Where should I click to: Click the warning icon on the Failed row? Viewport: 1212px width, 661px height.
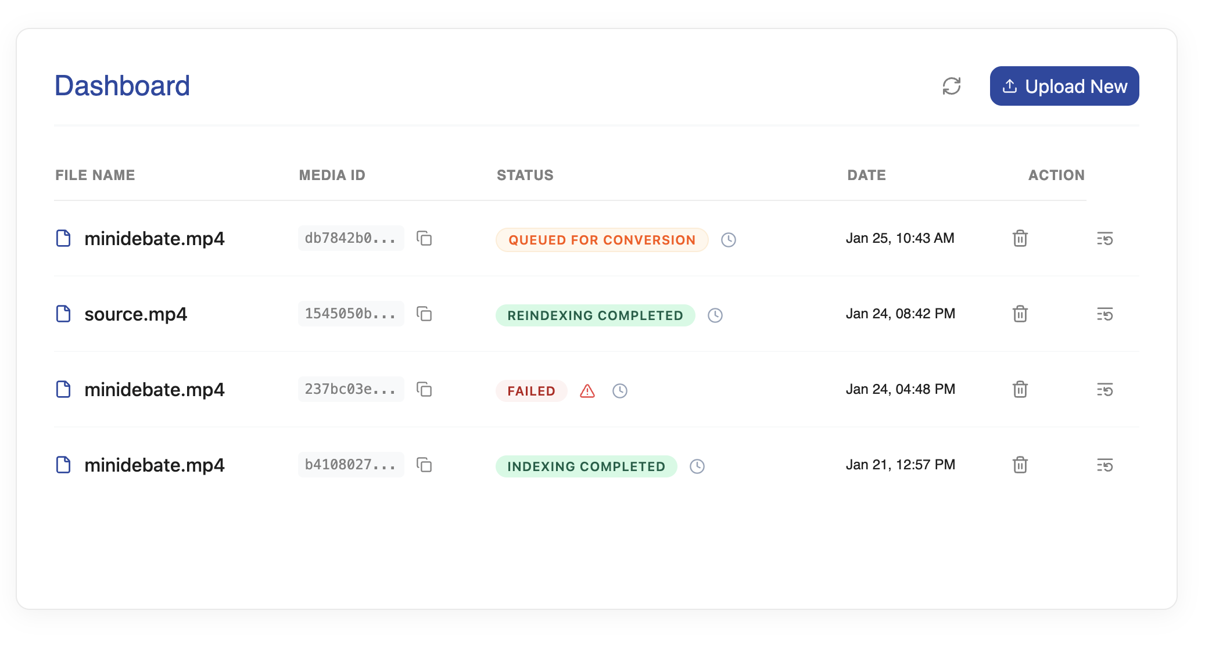pos(587,391)
